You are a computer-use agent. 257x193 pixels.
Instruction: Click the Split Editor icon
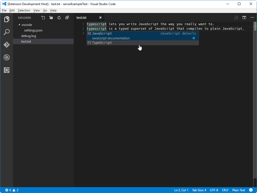pyautogui.click(x=244, y=18)
